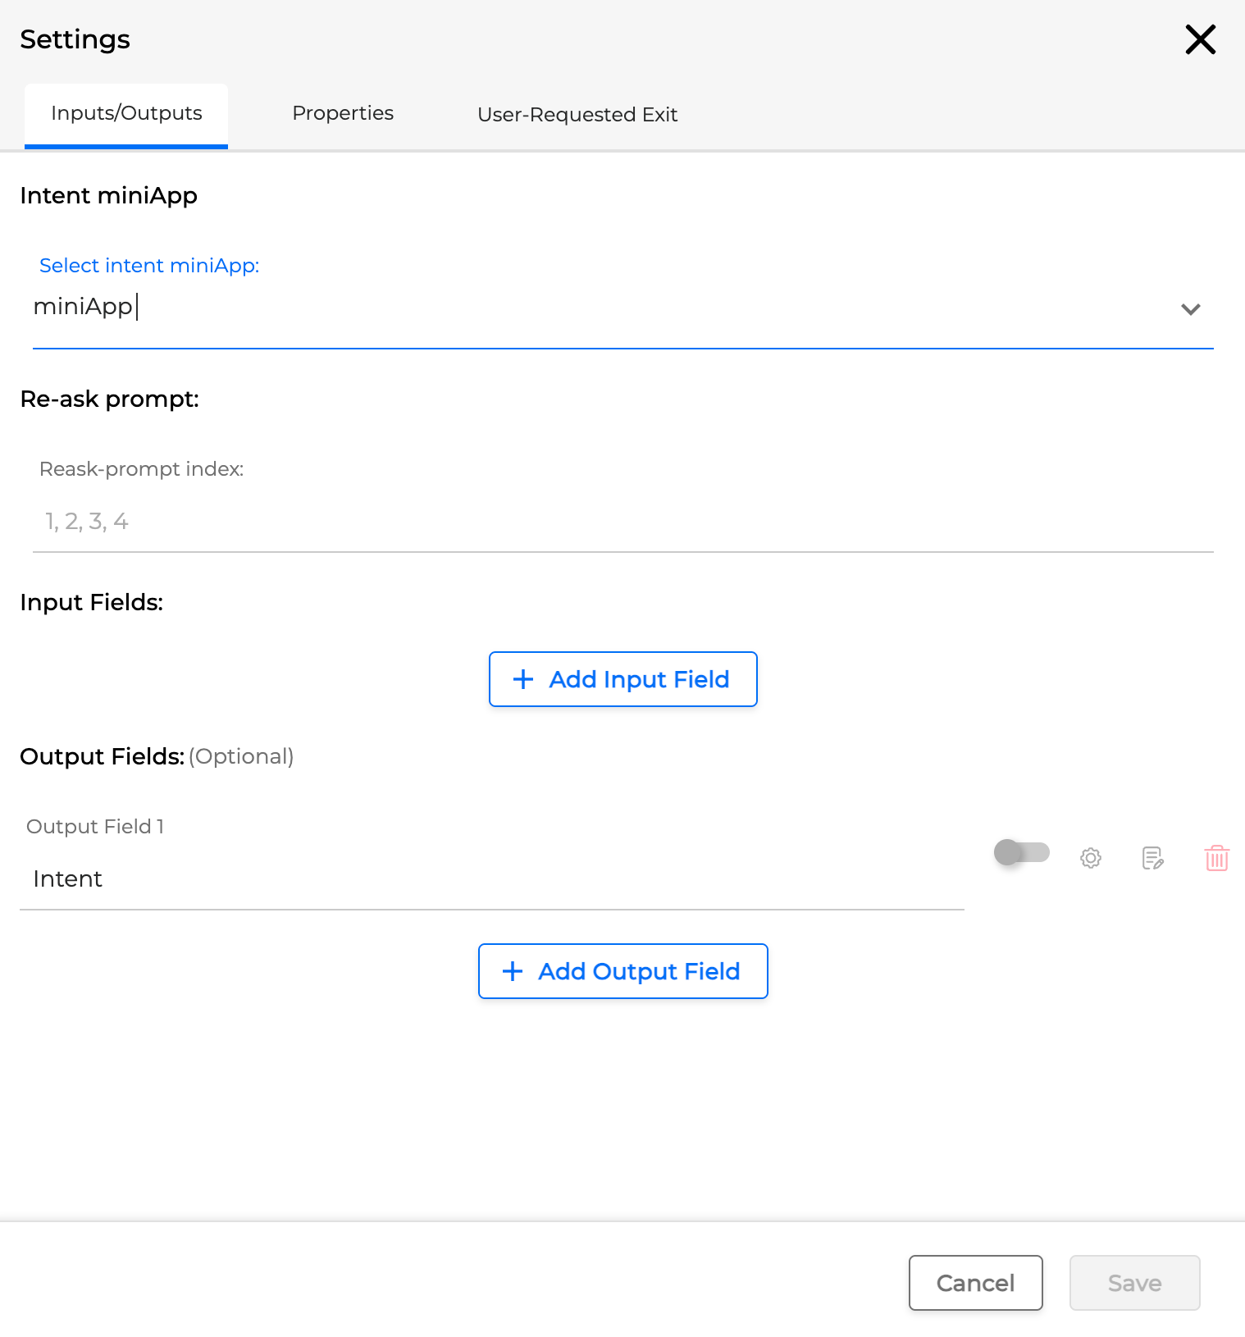Click Cancel to discard changes
The height and width of the screenshot is (1337, 1245).
(975, 1283)
